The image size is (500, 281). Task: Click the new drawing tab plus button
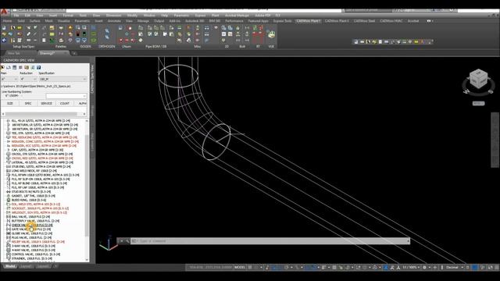(74, 54)
